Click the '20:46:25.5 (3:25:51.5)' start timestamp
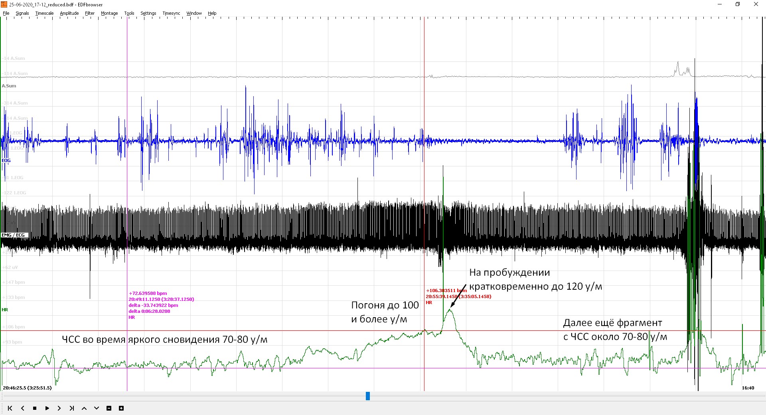The height and width of the screenshot is (415, 766). coord(27,388)
